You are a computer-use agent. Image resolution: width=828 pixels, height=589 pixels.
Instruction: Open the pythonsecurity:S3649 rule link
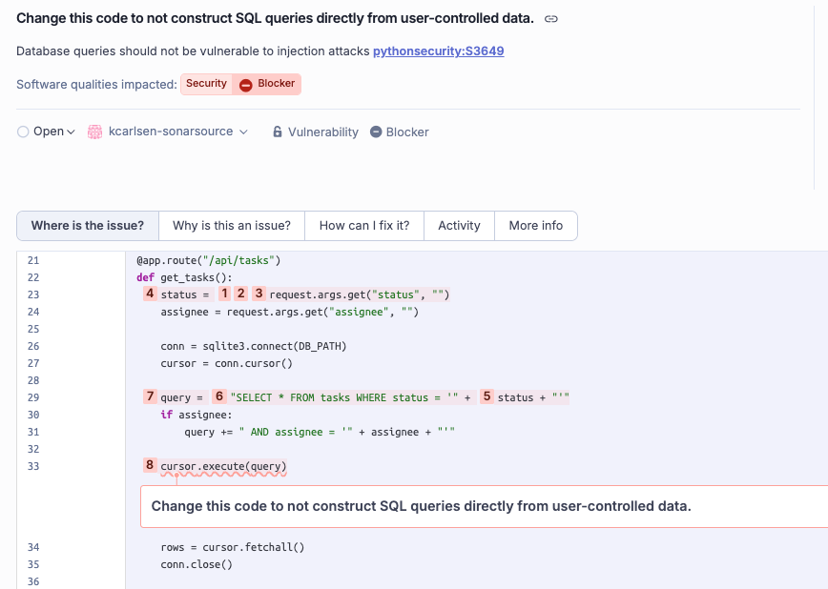pos(438,51)
